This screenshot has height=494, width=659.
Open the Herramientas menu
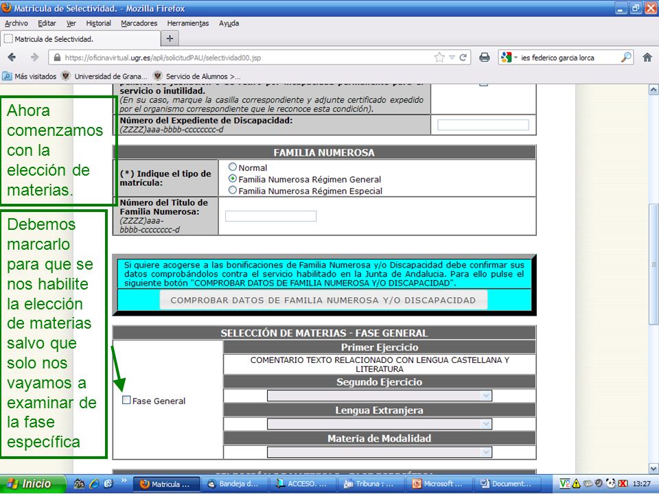[x=188, y=23]
